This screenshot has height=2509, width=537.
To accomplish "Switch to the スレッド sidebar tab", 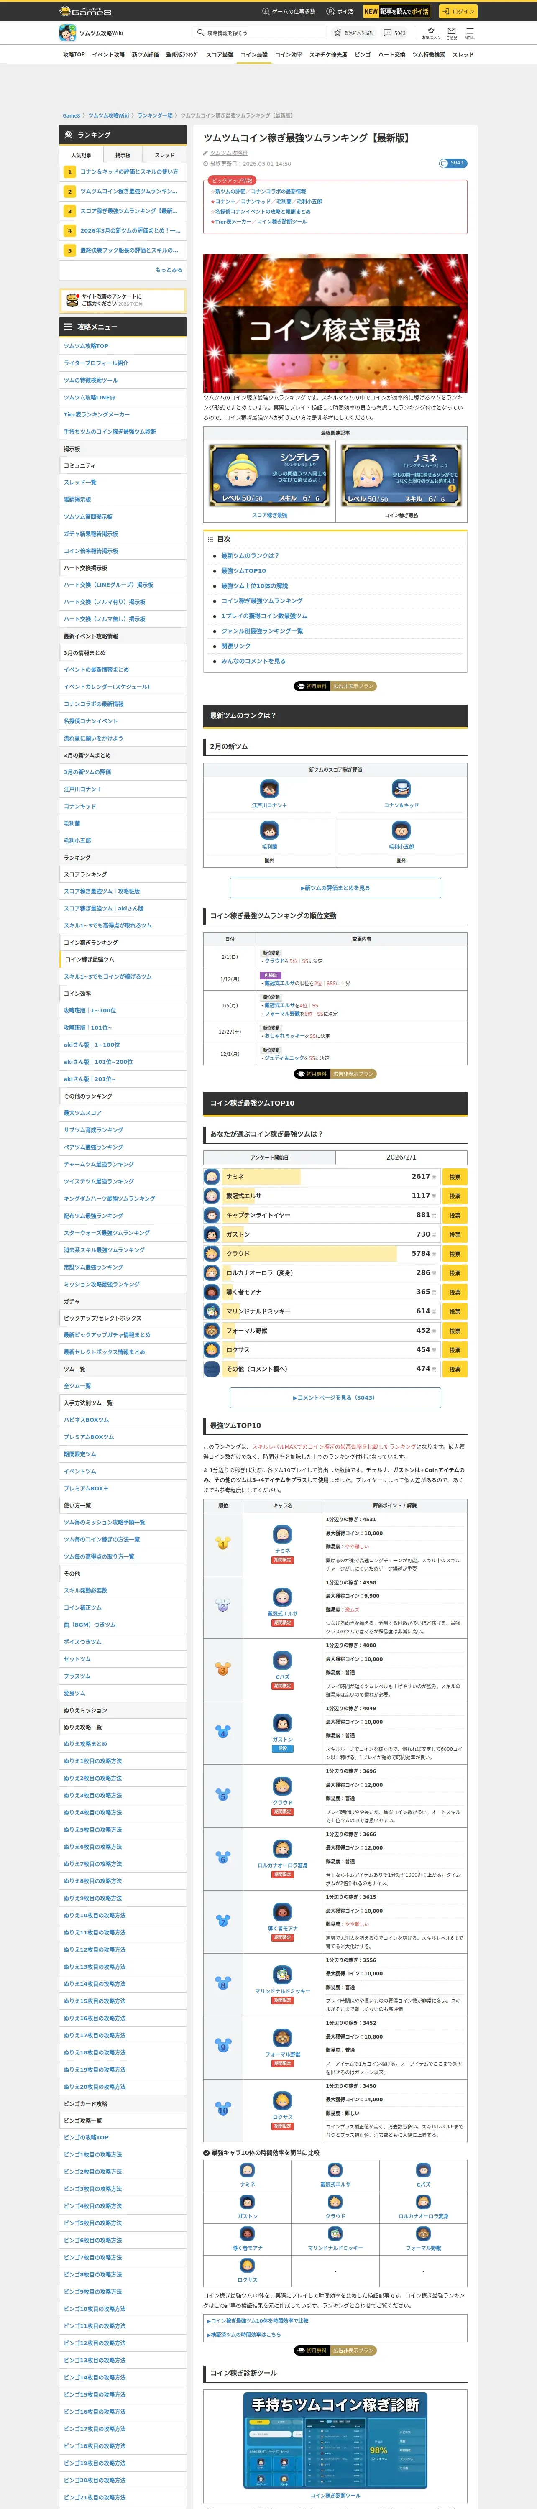I will 165,155.
